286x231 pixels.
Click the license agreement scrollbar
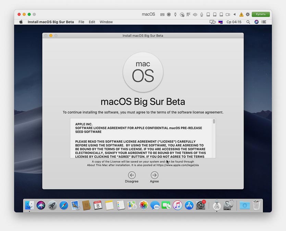point(214,121)
